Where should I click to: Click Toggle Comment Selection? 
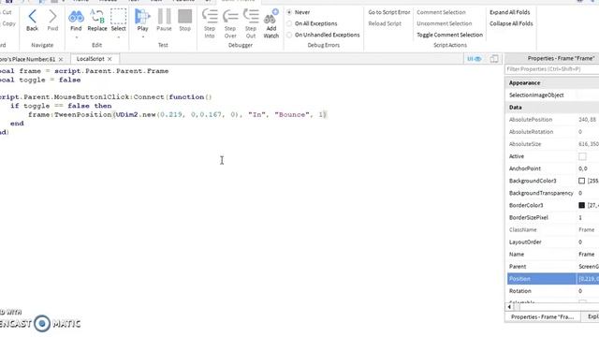click(449, 35)
